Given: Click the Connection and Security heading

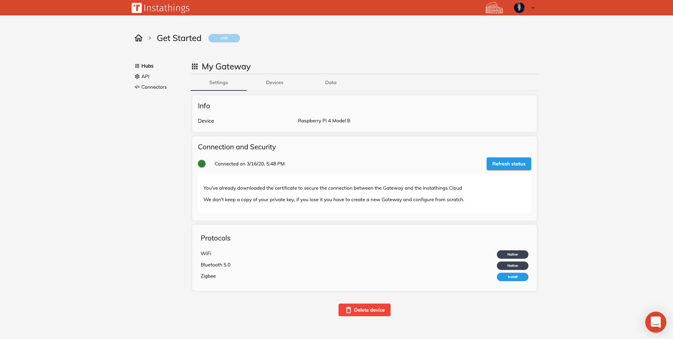Looking at the screenshot, I should pyautogui.click(x=237, y=147).
